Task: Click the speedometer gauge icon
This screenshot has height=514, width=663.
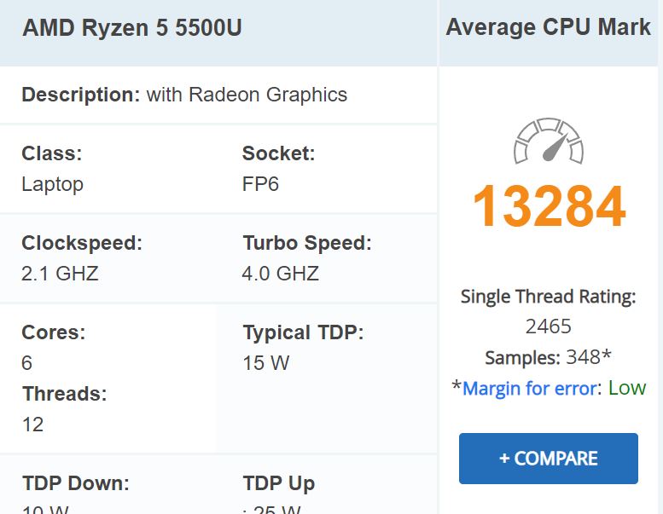Action: pos(549,141)
